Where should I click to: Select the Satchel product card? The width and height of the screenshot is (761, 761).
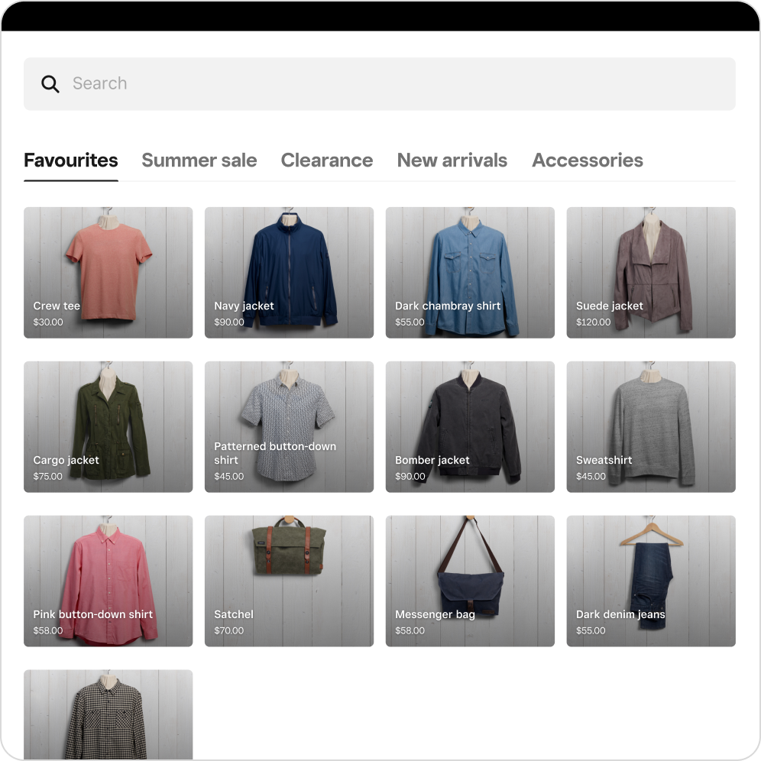click(290, 581)
